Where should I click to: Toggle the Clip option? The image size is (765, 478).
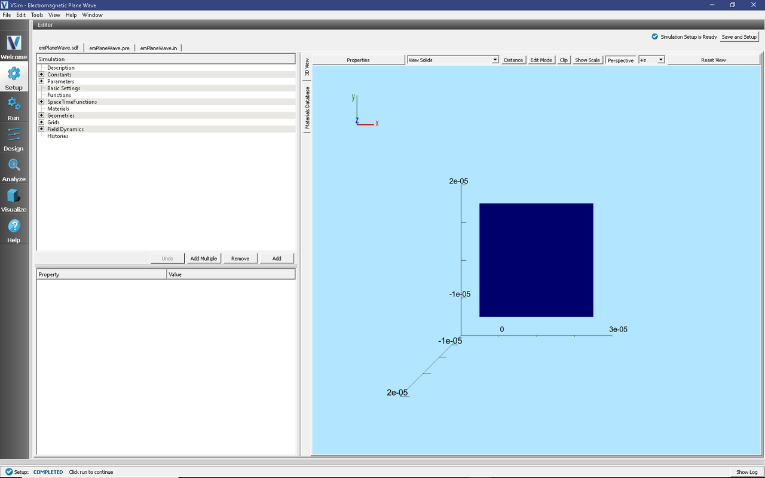coord(564,60)
